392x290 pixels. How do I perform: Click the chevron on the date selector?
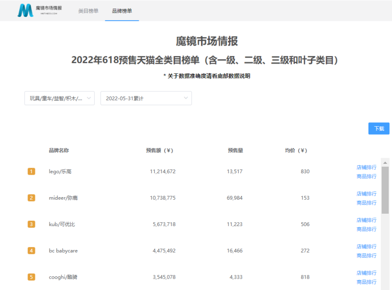coord(186,98)
